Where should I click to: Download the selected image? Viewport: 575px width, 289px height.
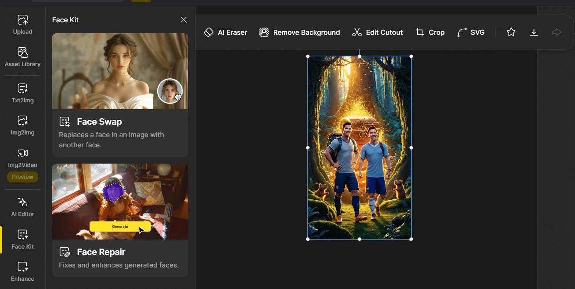[x=534, y=32]
